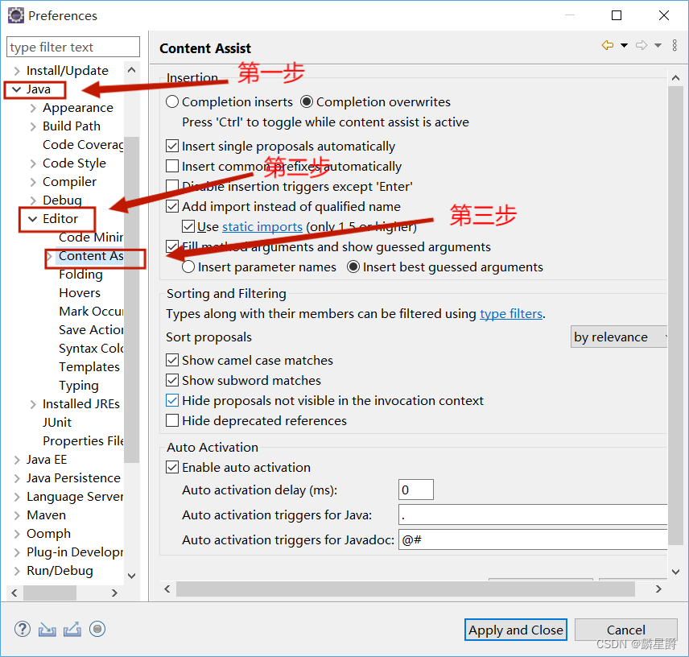Expand the Java EE tree node
Viewport: 689px width, 657px height.
point(17,460)
